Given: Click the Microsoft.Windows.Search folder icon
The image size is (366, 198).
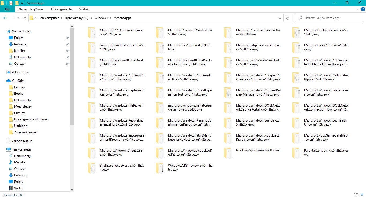Looking at the screenshot, I should [x=228, y=123].
